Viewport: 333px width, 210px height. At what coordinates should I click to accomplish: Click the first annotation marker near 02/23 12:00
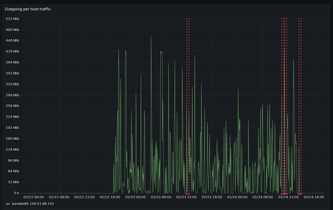pos(187,194)
